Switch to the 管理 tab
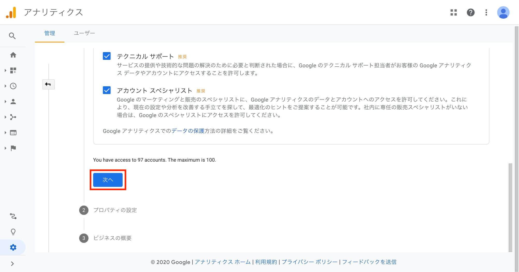The image size is (519, 272). [x=50, y=33]
